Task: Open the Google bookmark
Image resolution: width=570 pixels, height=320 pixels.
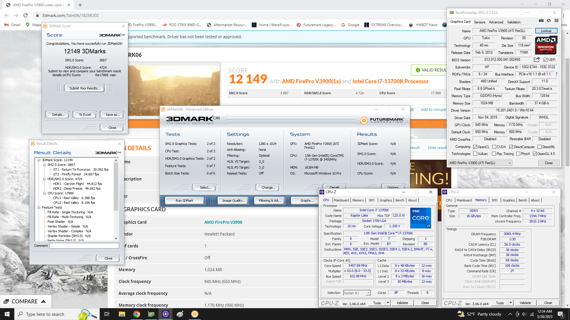Action: 350,25
